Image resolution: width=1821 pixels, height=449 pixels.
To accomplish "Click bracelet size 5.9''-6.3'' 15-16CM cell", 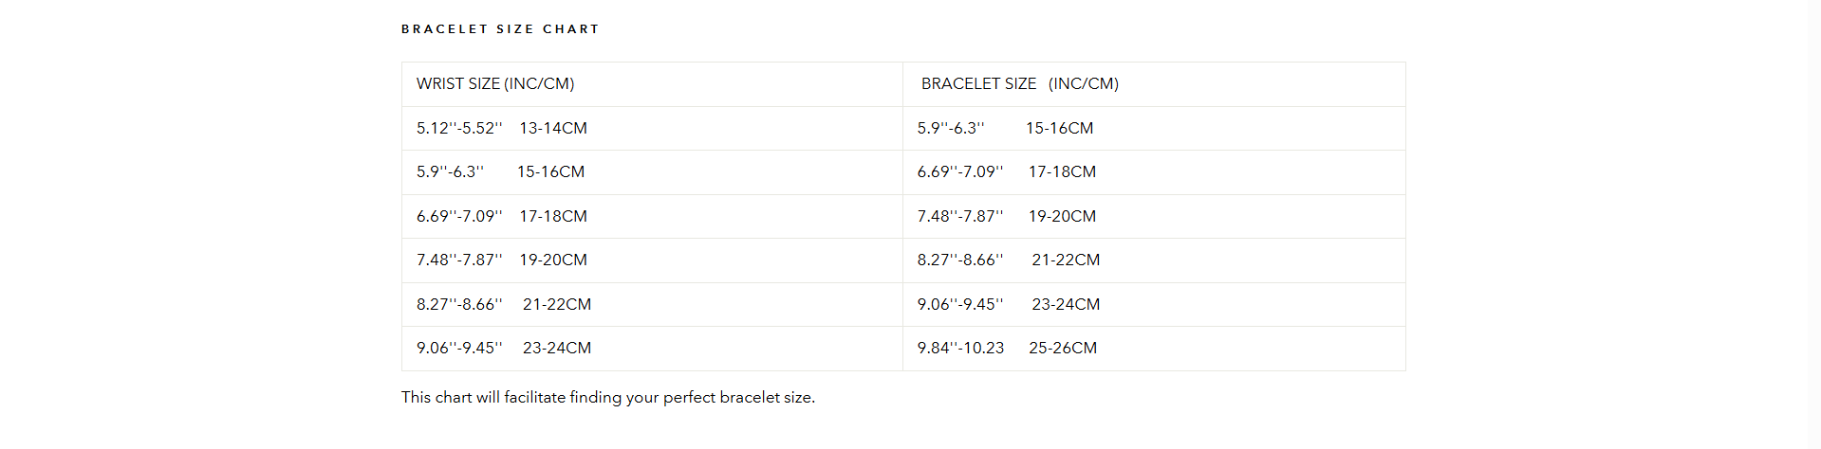I will point(1154,128).
